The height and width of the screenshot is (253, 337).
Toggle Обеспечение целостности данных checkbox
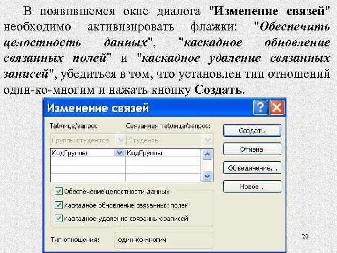coord(59,191)
